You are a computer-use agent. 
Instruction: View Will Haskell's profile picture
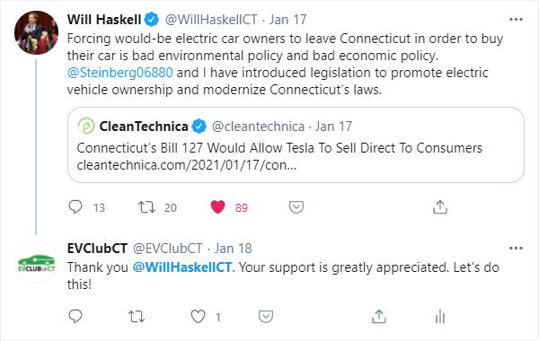tap(36, 32)
